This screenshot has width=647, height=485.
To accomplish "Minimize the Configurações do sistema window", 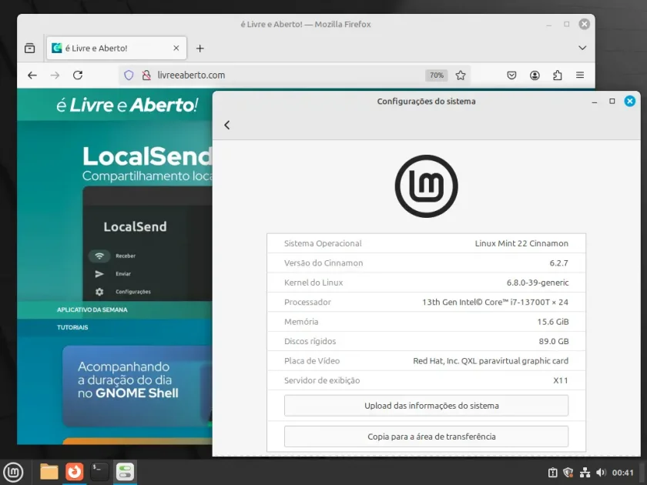I will pyautogui.click(x=594, y=102).
